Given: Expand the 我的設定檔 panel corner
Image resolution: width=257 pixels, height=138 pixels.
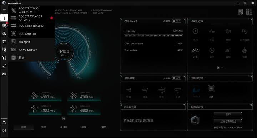Looking at the screenshot, I should coord(251,105).
